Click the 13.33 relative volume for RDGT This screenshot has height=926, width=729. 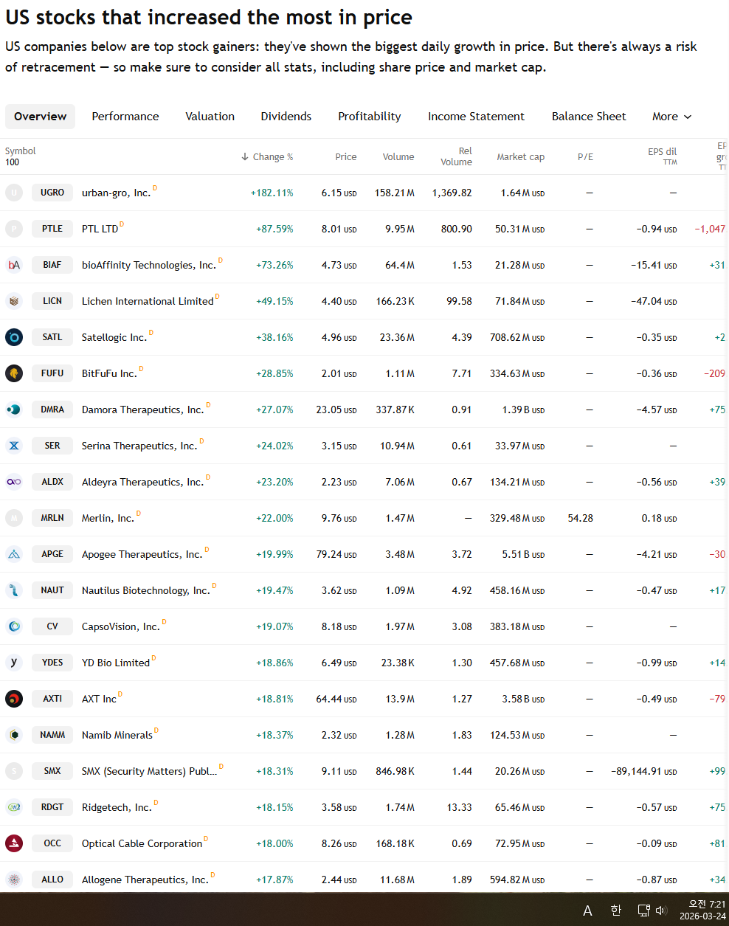[x=459, y=807]
